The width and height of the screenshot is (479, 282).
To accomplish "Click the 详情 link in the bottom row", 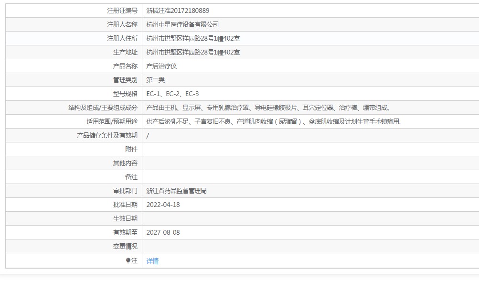I will [x=152, y=261].
